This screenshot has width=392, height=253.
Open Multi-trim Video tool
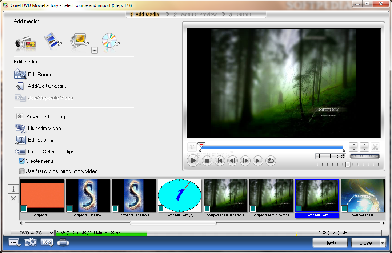point(40,128)
